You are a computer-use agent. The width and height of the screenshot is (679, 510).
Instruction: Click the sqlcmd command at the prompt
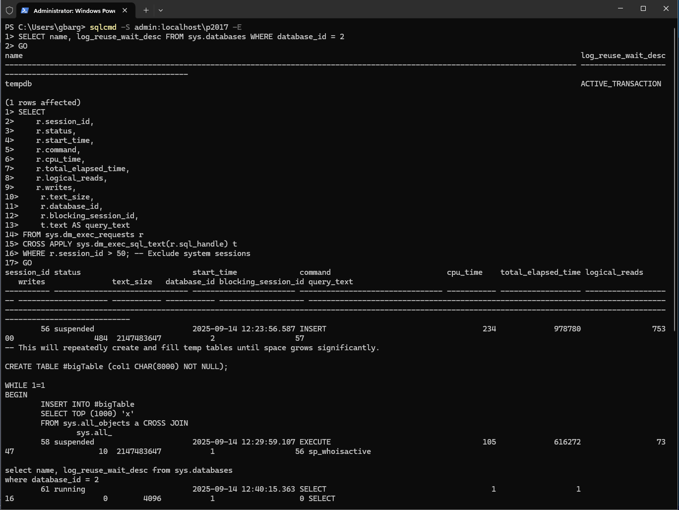pos(103,27)
